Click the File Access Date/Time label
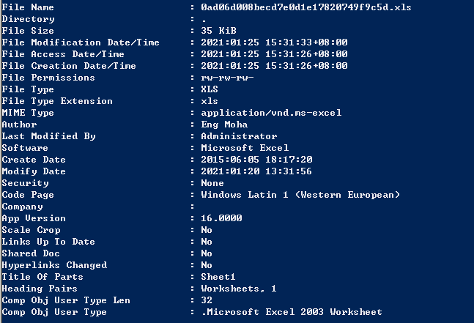The height and width of the screenshot is (323, 474). pyautogui.click(x=63, y=54)
